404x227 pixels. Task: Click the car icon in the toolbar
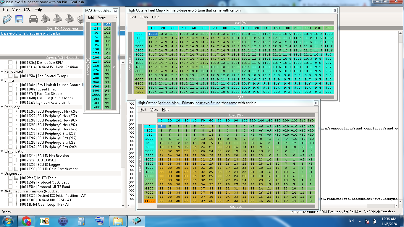[x=33, y=19]
